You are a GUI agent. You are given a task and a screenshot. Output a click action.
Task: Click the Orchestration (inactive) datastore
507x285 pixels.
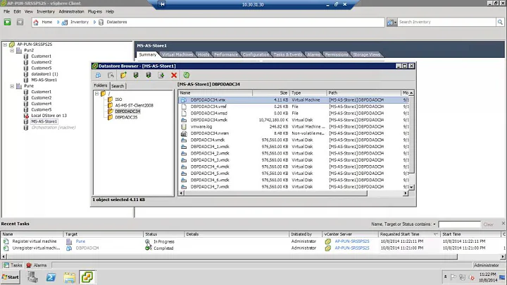(x=54, y=128)
